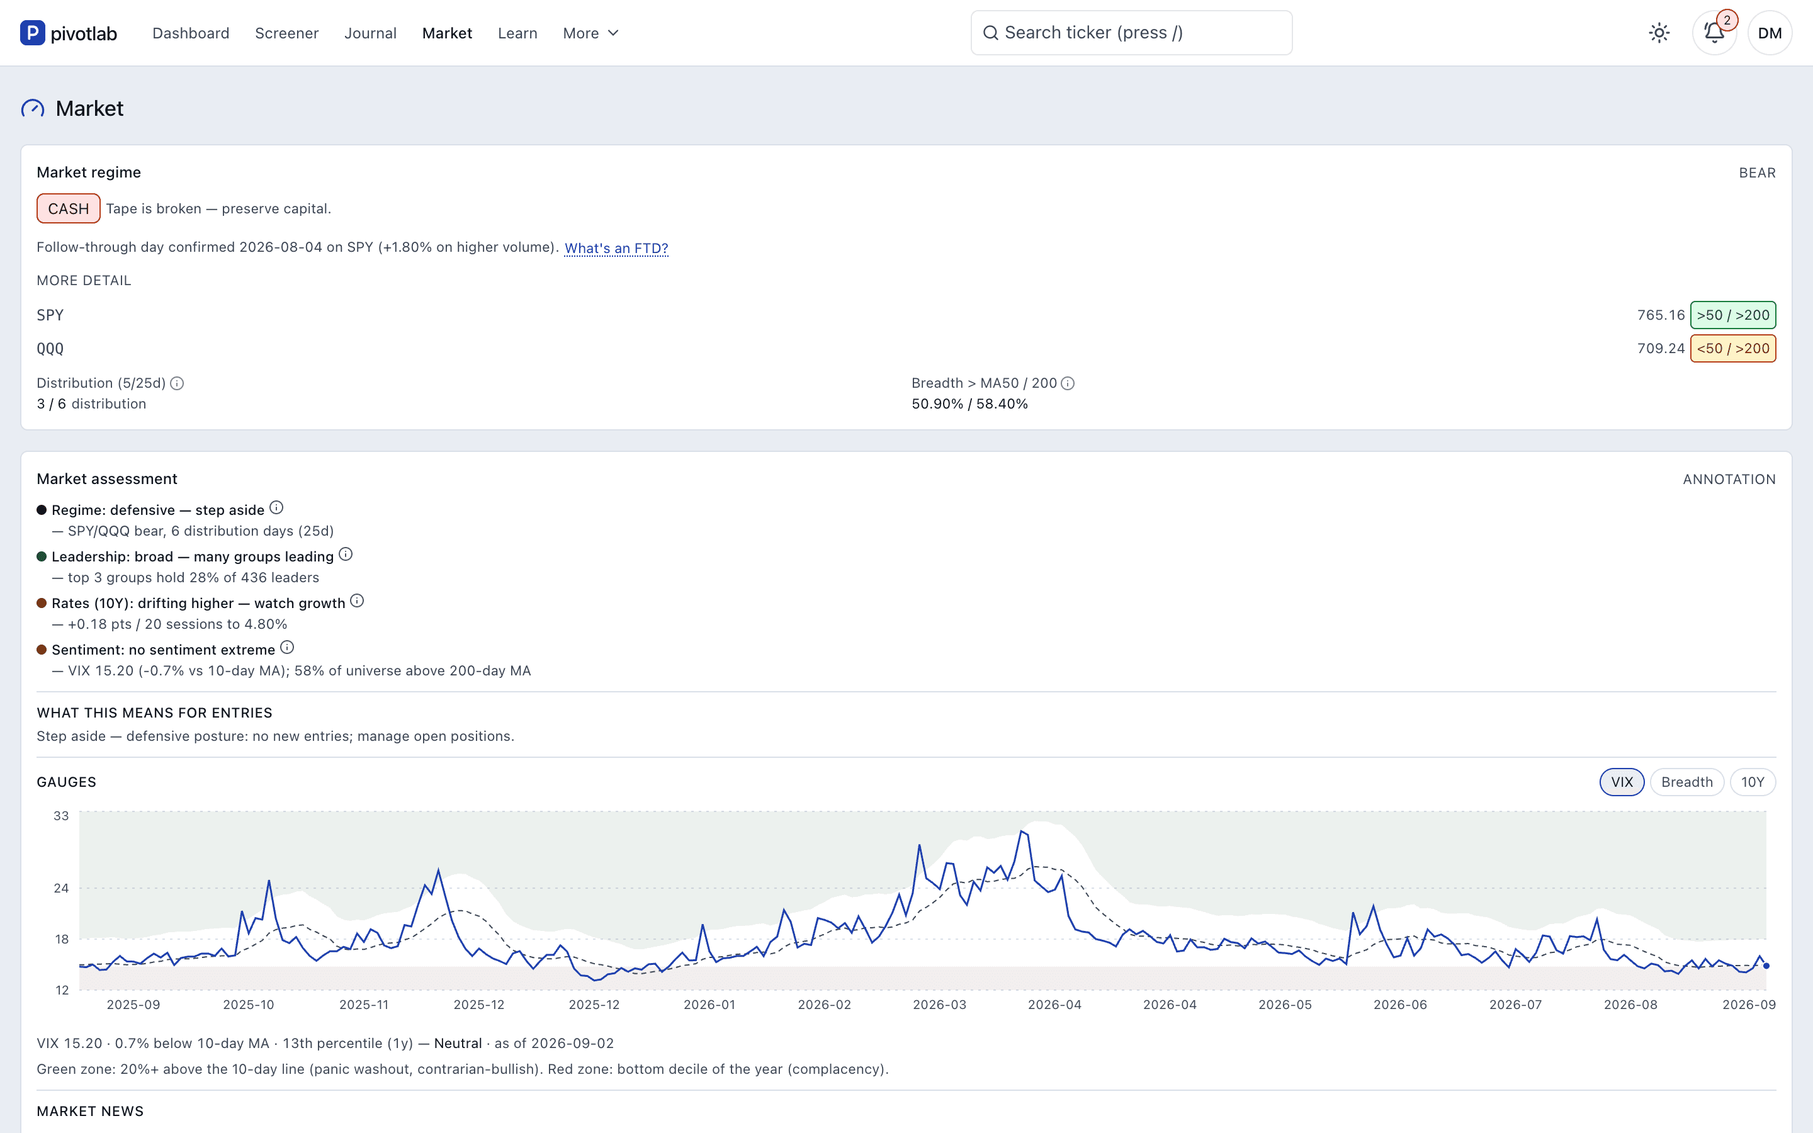Viewport: 1813px width, 1133px height.
Task: Open the DM user avatar menu
Action: [x=1770, y=33]
